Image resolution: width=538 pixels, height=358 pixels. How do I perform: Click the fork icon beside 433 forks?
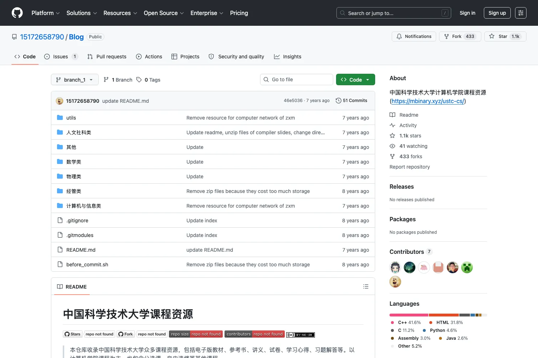(392, 156)
